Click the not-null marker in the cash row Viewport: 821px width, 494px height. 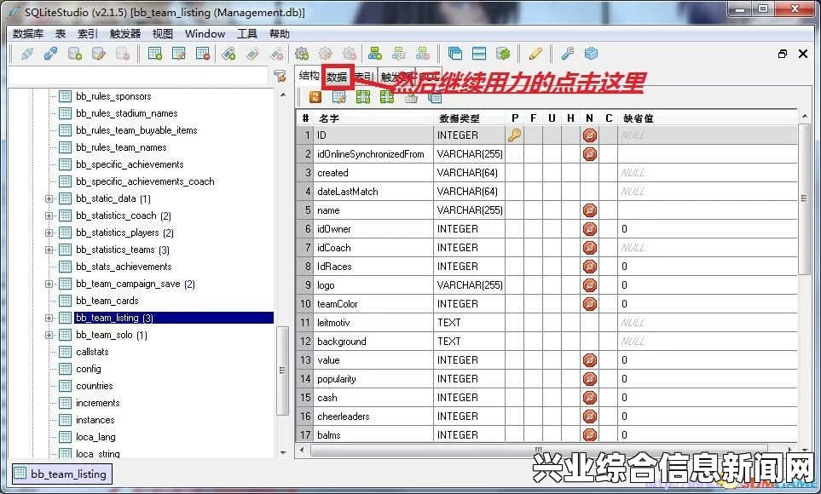[590, 398]
